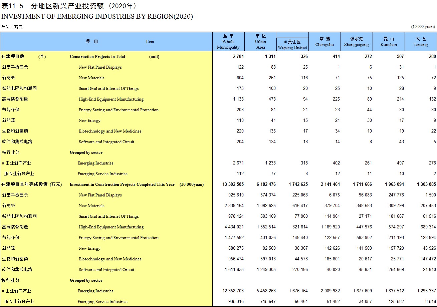Select the first Biotechnology and New Medicines label
This screenshot has height=307, width=437.
click(x=110, y=131)
